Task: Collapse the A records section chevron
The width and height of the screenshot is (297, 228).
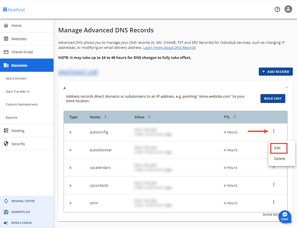Action: [287, 87]
